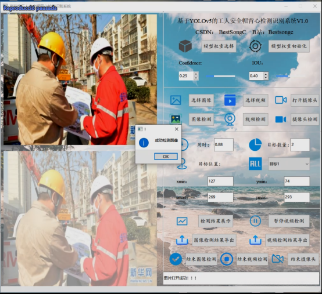Click 视频检测 button

coord(256,119)
